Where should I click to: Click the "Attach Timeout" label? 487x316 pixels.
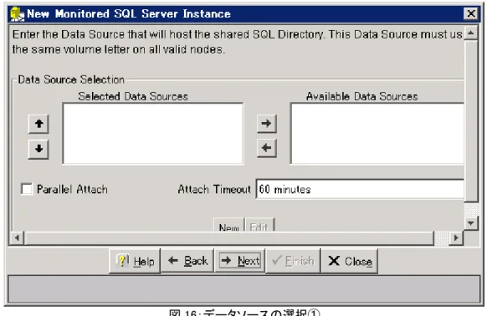point(214,189)
